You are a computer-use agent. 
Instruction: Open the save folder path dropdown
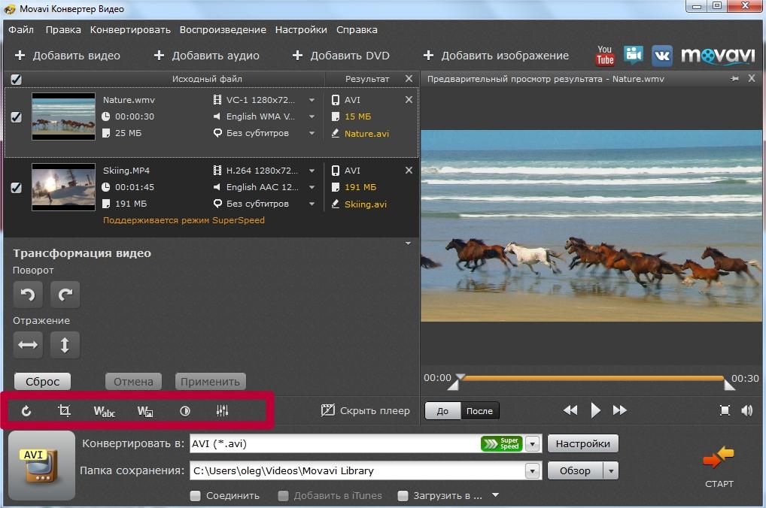pos(533,471)
